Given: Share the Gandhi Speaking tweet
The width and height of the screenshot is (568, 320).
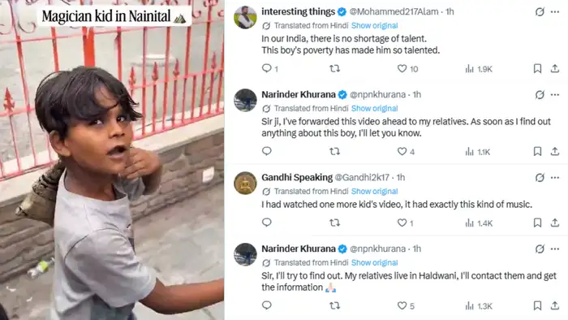Looking at the screenshot, I should [554, 223].
